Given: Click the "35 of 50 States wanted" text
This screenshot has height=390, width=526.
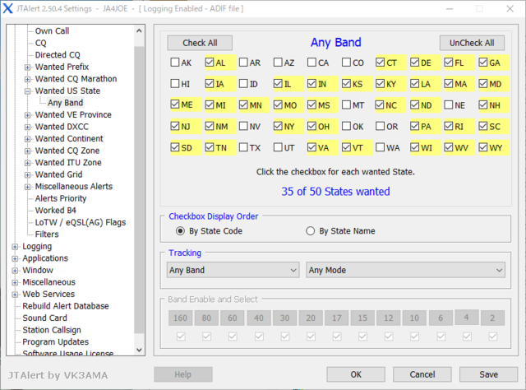Looking at the screenshot, I should (336, 192).
